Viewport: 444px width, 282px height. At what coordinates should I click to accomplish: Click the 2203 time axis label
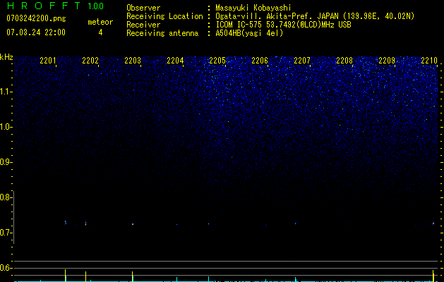[x=133, y=60]
